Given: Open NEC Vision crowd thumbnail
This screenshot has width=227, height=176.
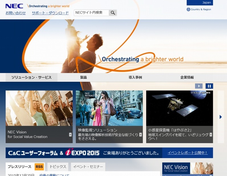Looking at the screenshot, I should coord(39,108).
